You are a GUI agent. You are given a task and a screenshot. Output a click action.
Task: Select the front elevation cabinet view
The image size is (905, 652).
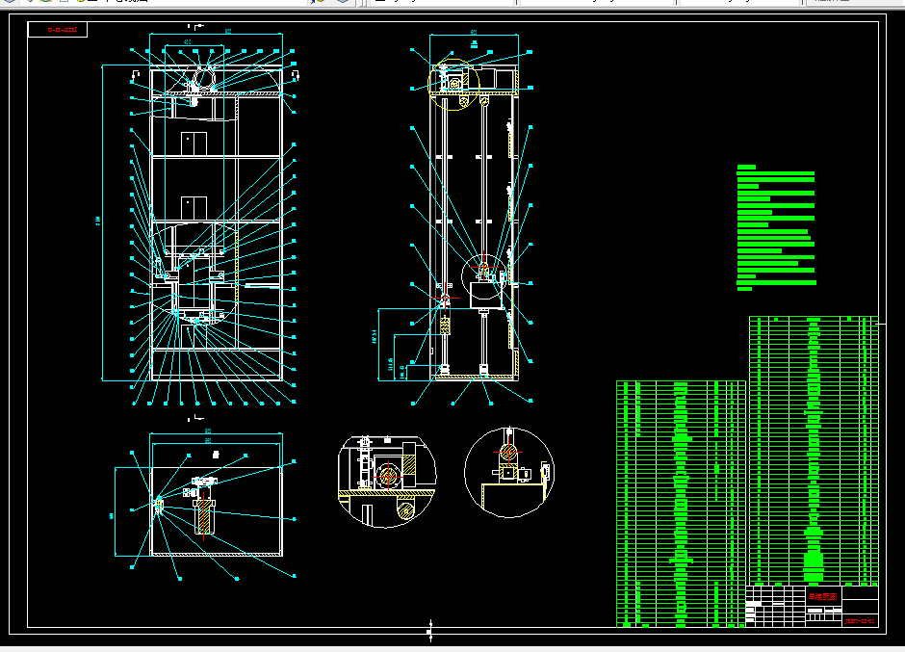click(x=217, y=224)
